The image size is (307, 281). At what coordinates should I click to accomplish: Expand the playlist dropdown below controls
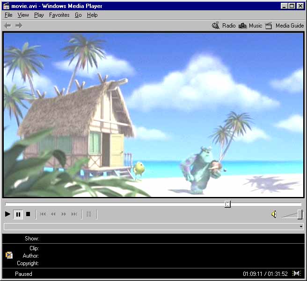tap(300, 226)
